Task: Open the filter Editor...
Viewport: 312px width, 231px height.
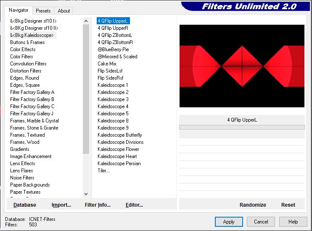Action: (134, 205)
